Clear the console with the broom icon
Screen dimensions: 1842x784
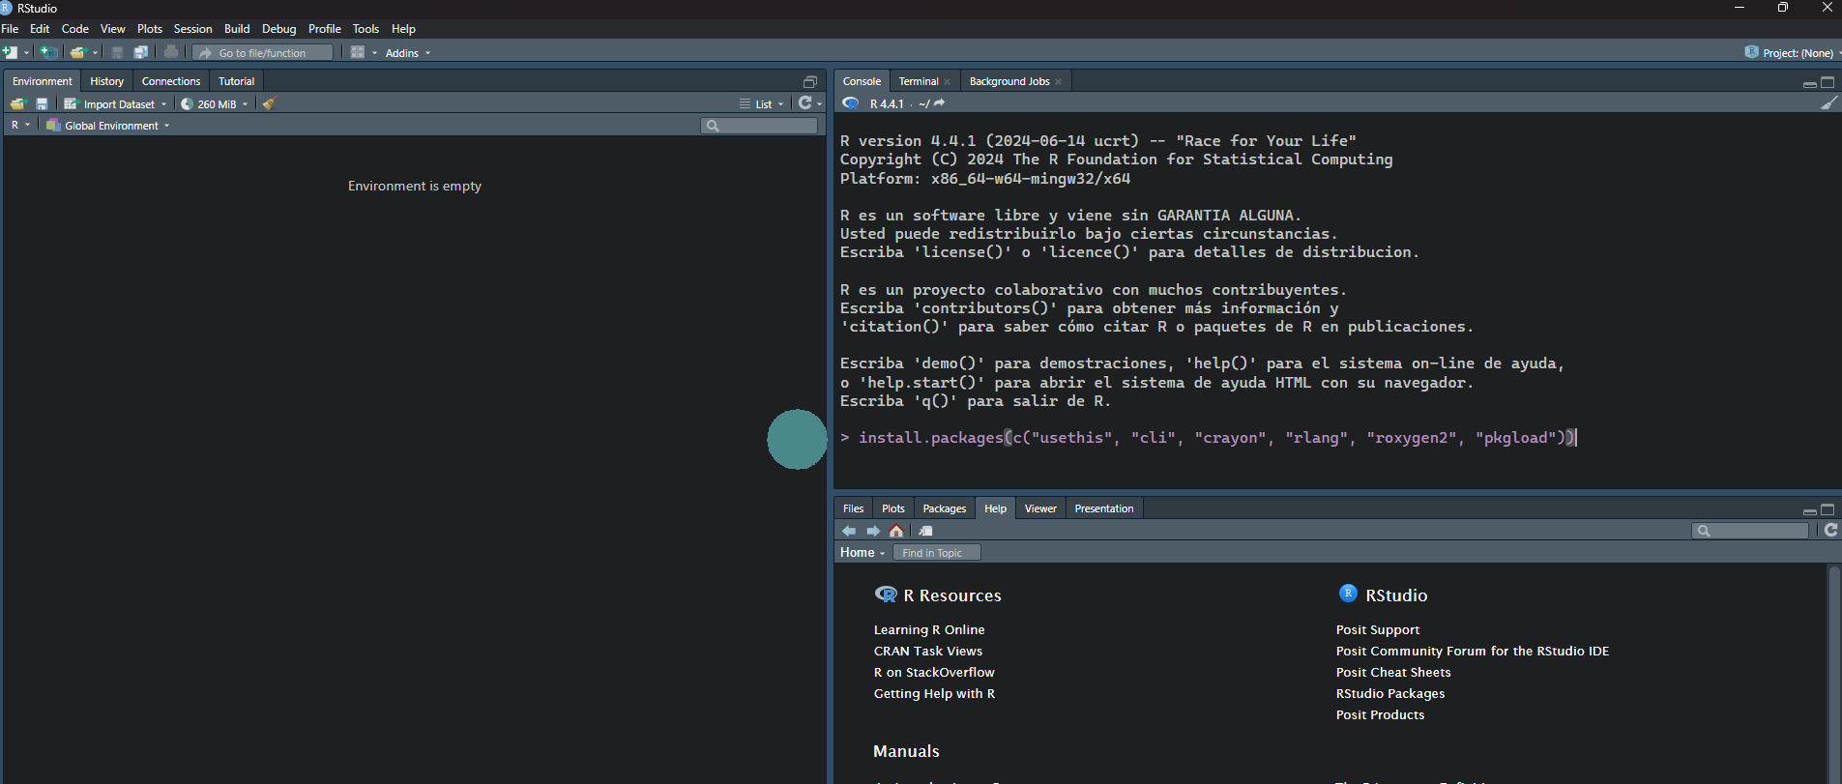(x=1828, y=103)
